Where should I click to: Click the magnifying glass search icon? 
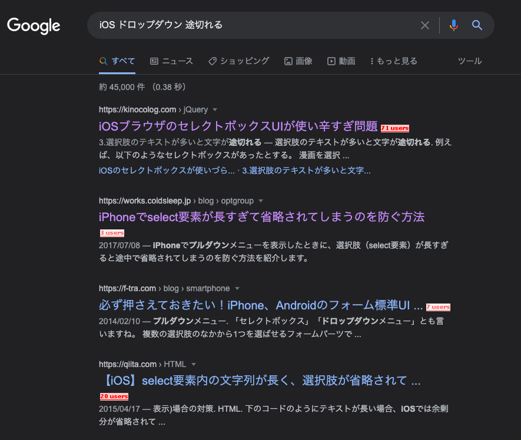477,25
